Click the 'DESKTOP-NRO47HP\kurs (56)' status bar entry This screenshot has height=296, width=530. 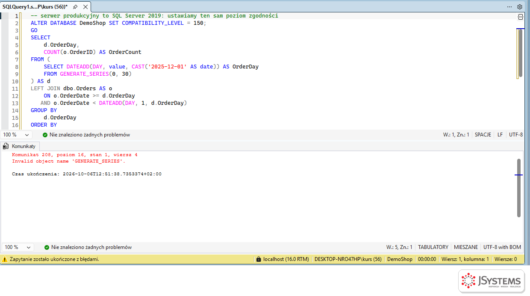[x=348, y=259]
